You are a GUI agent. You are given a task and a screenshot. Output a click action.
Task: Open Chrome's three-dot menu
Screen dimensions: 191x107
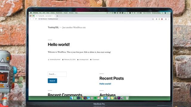point(169,19)
